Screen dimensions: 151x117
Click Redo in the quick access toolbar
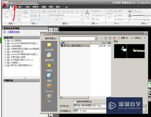(29, 3)
